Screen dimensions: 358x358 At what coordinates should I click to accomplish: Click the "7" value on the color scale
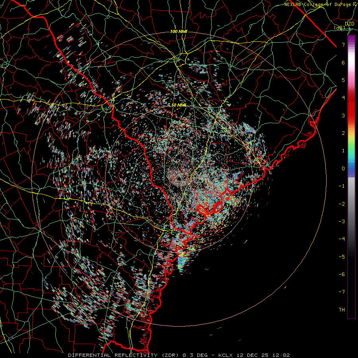343,45
